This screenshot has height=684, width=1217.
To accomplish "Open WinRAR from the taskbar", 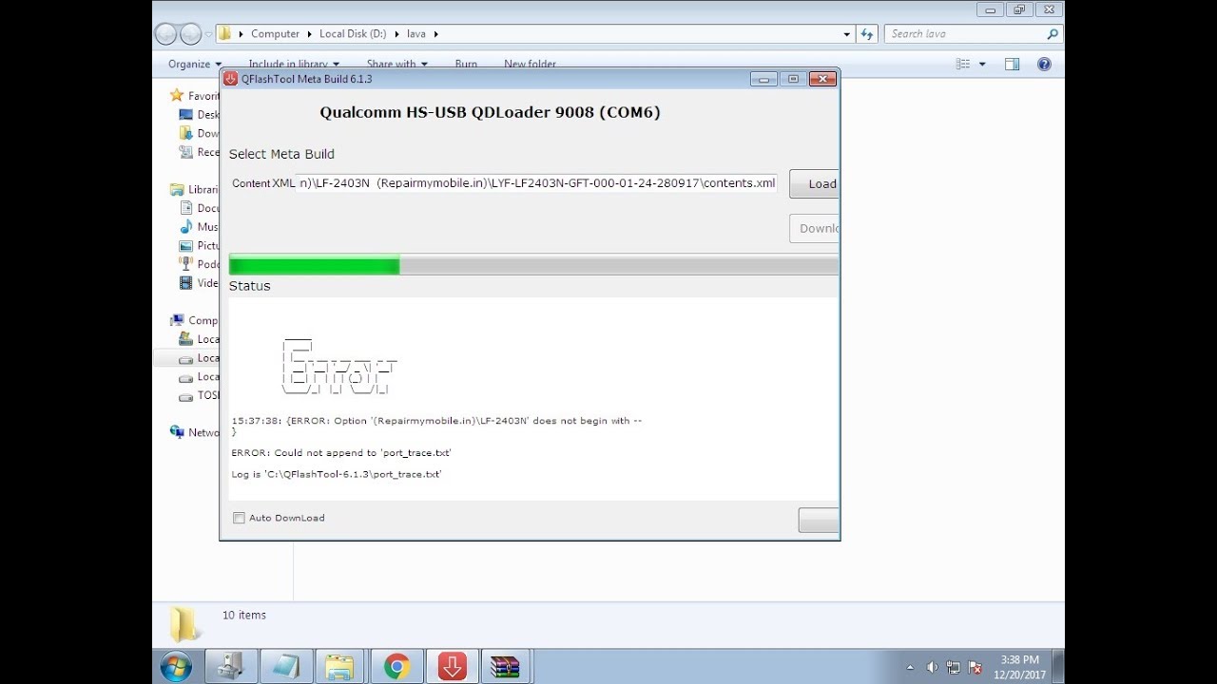I will pyautogui.click(x=505, y=667).
